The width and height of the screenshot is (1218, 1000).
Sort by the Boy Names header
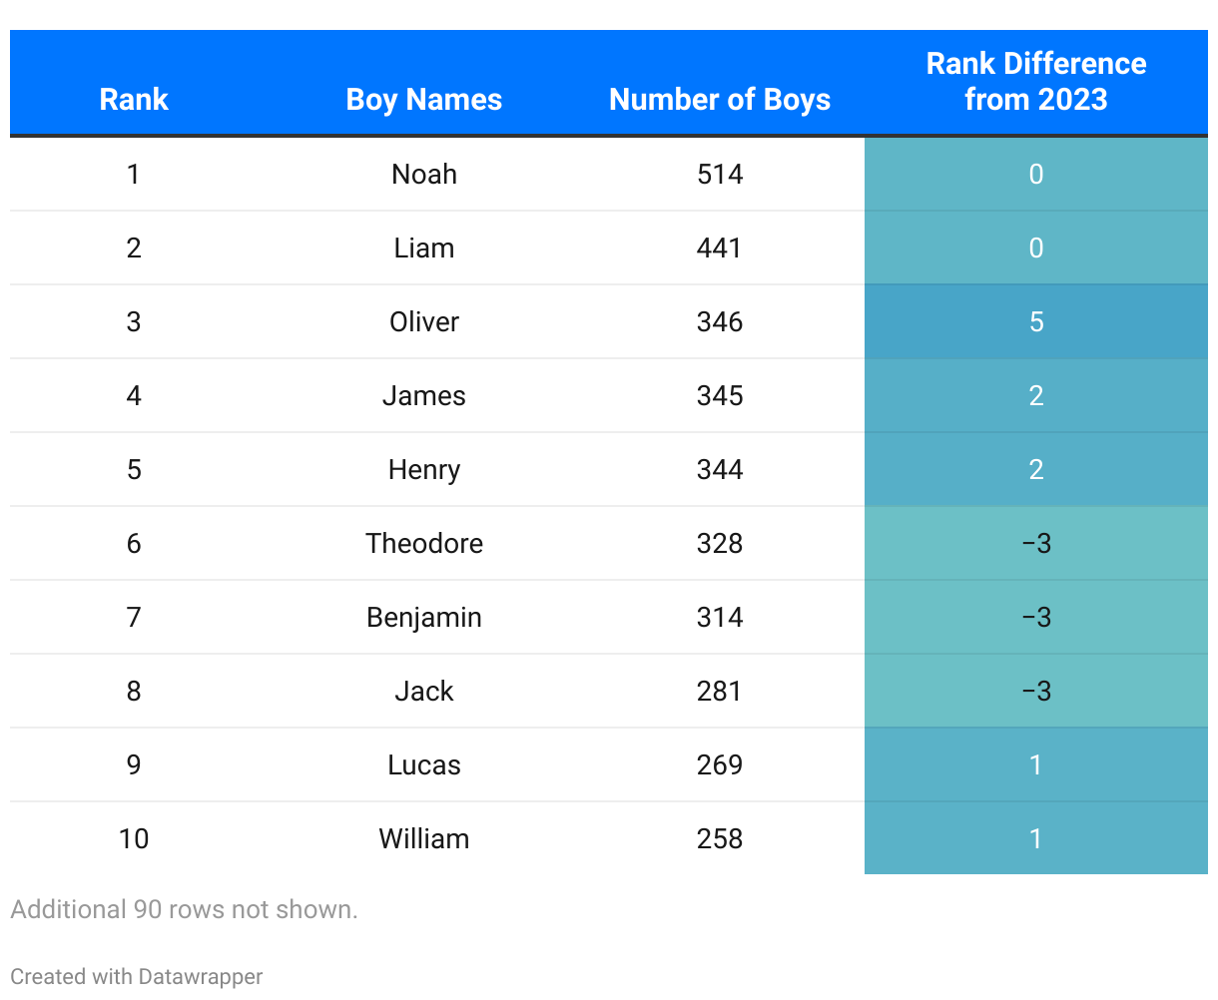click(x=423, y=100)
